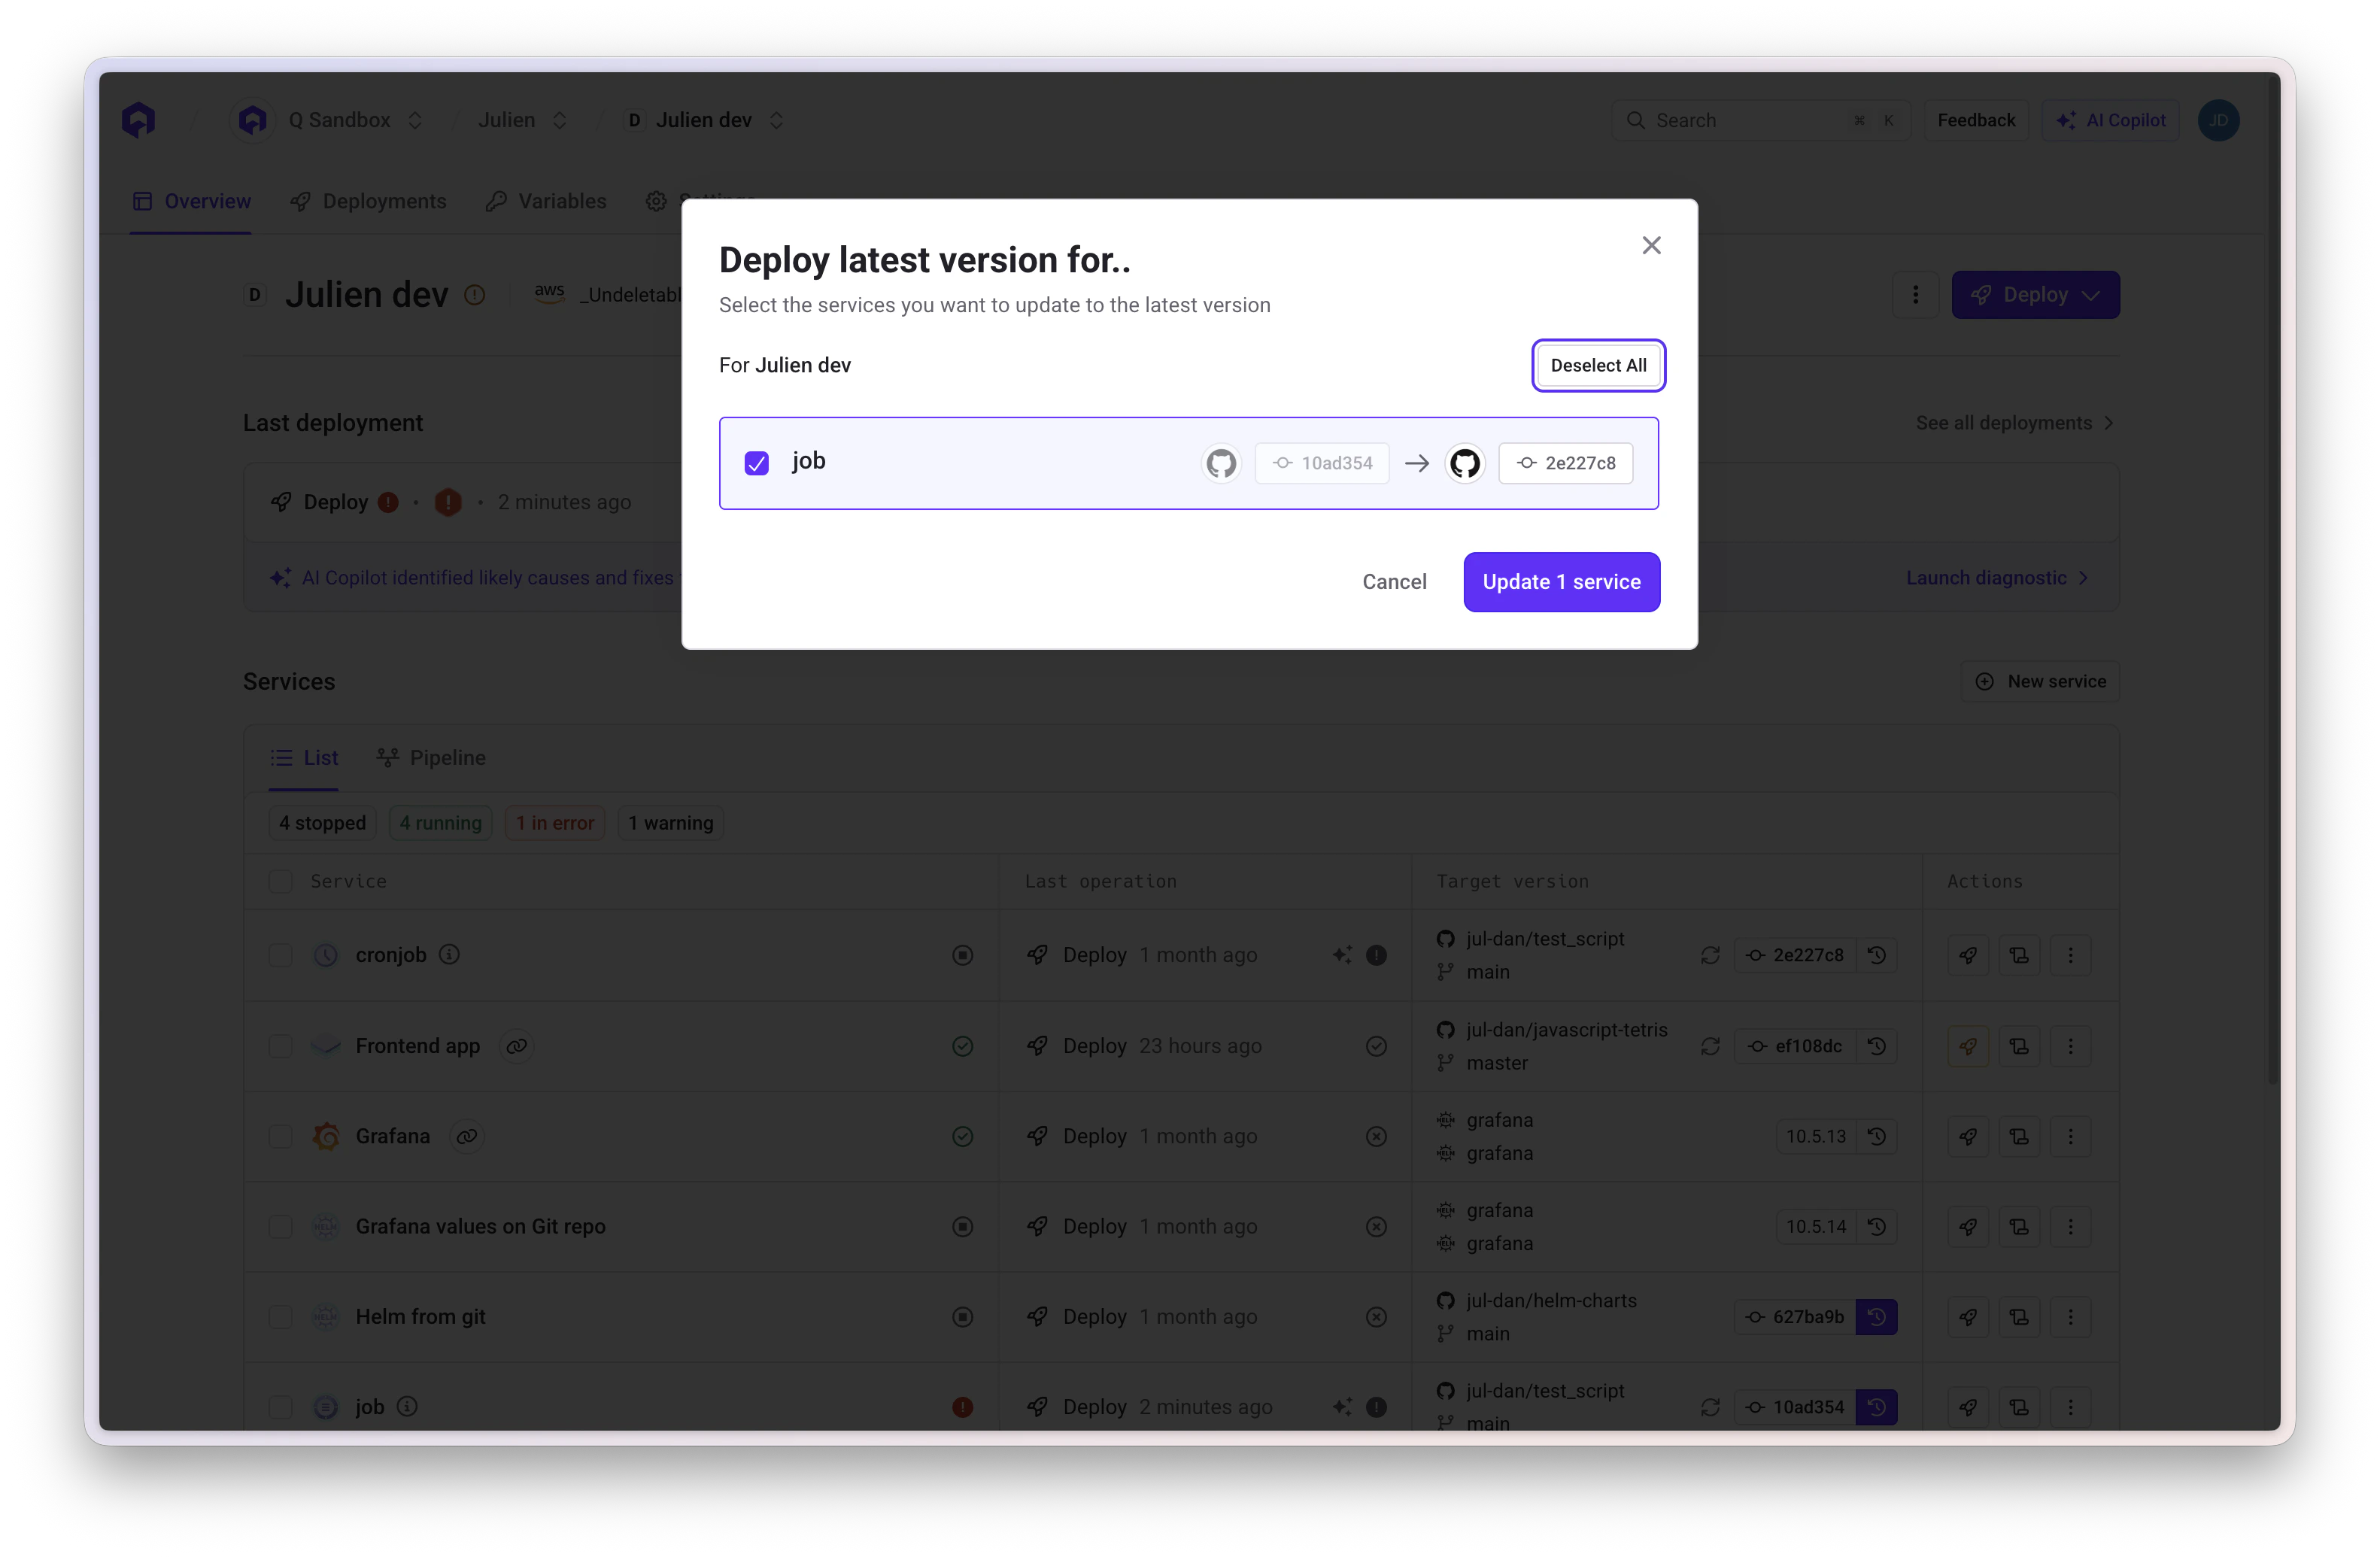Uncheck the job service checkbox
Screen dimensions: 2380x1557
coord(756,463)
